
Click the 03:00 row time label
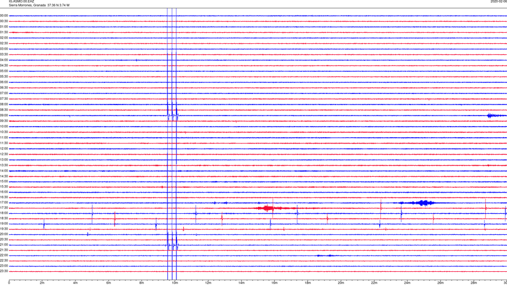click(x=4, y=49)
